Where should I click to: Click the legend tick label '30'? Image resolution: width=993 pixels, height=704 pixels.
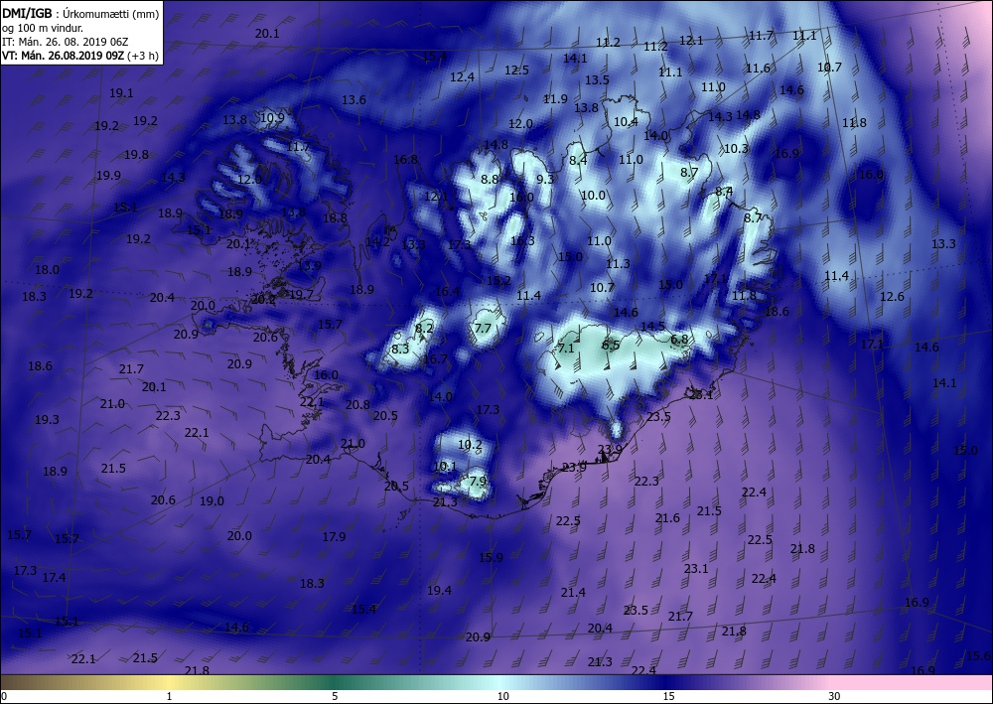[835, 696]
